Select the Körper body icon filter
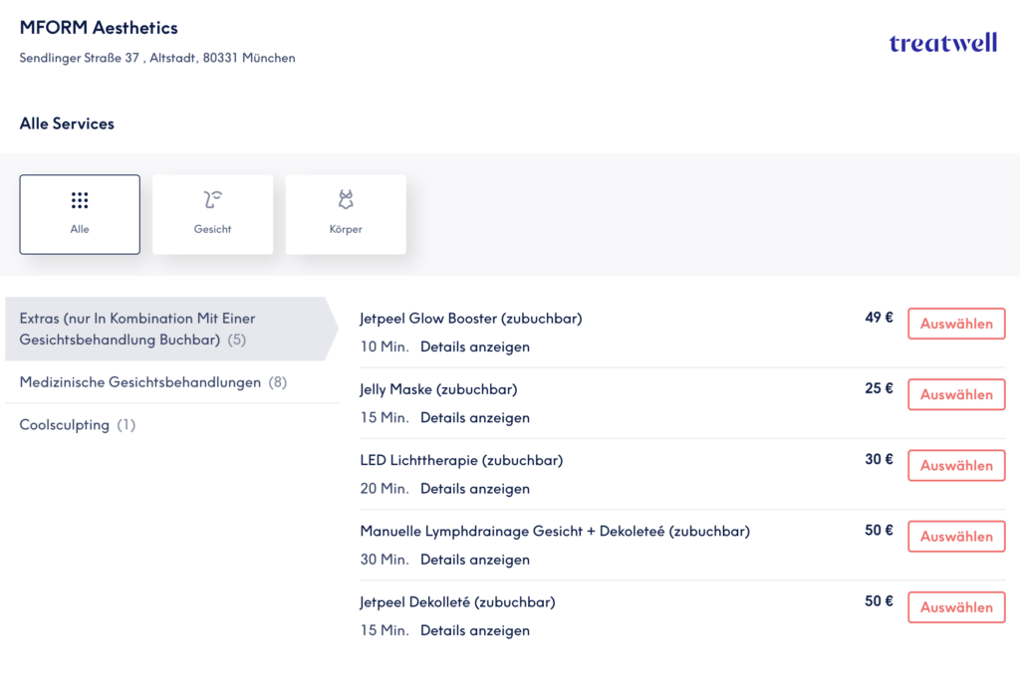Screen dimensions: 1020x688 (x=346, y=201)
